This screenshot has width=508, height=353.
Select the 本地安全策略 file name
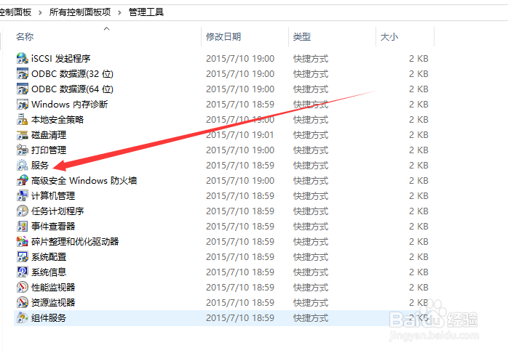point(57,120)
